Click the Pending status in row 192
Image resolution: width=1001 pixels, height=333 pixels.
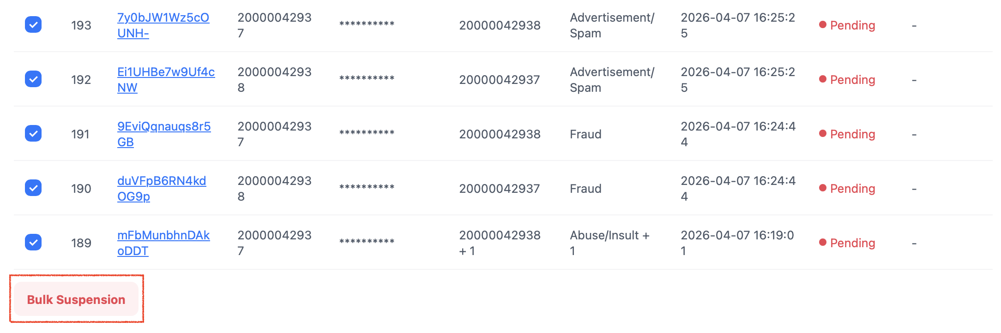[852, 80]
